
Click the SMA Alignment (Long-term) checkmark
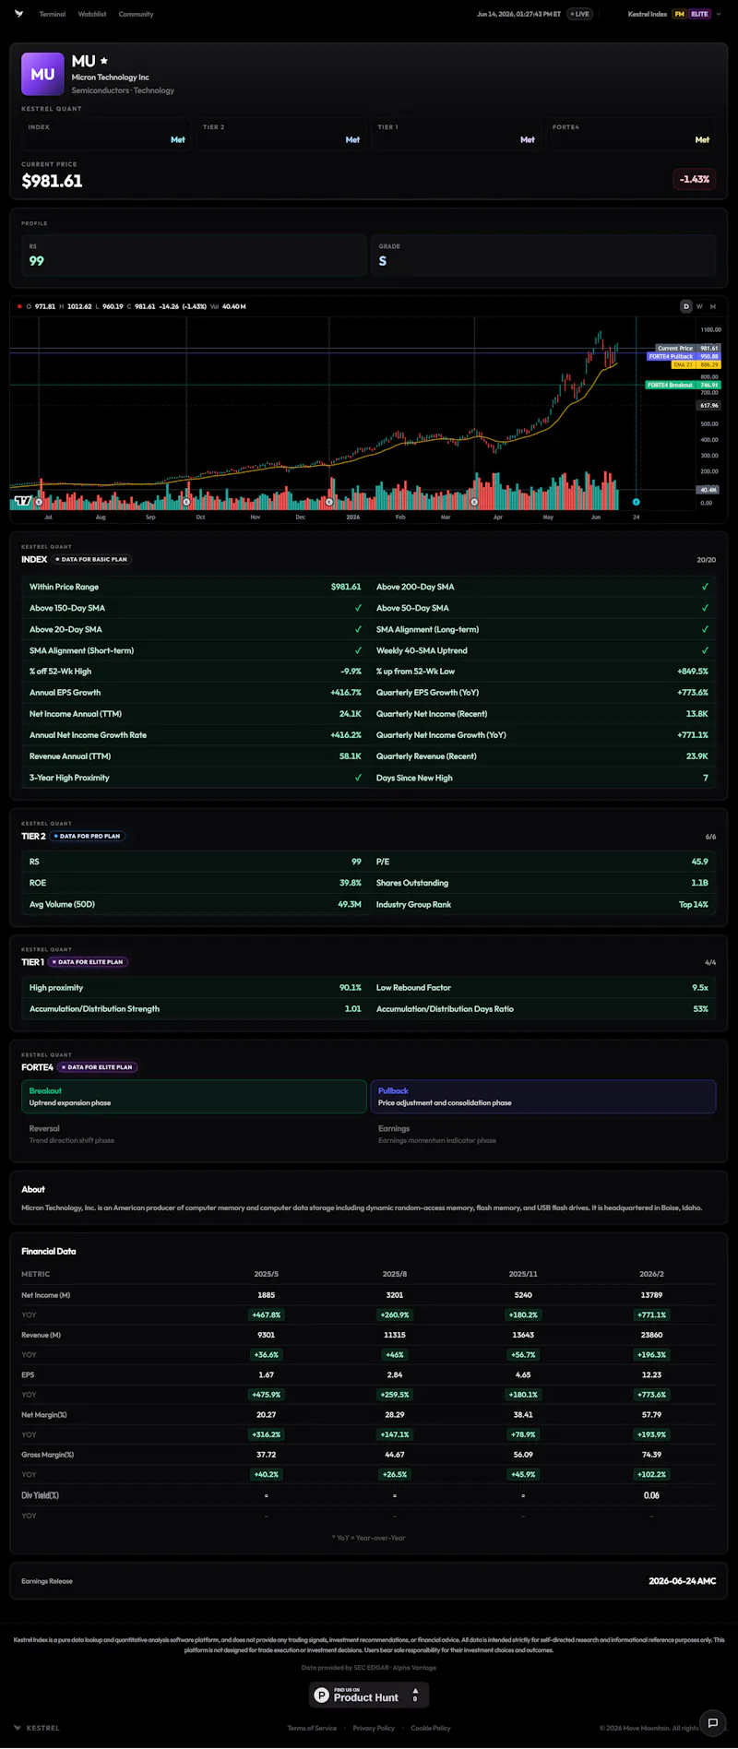705,629
